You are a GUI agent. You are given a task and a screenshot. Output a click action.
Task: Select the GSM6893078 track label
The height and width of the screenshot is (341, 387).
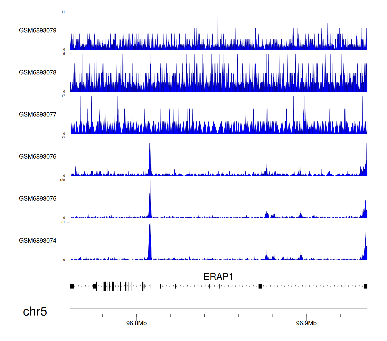pyautogui.click(x=38, y=73)
